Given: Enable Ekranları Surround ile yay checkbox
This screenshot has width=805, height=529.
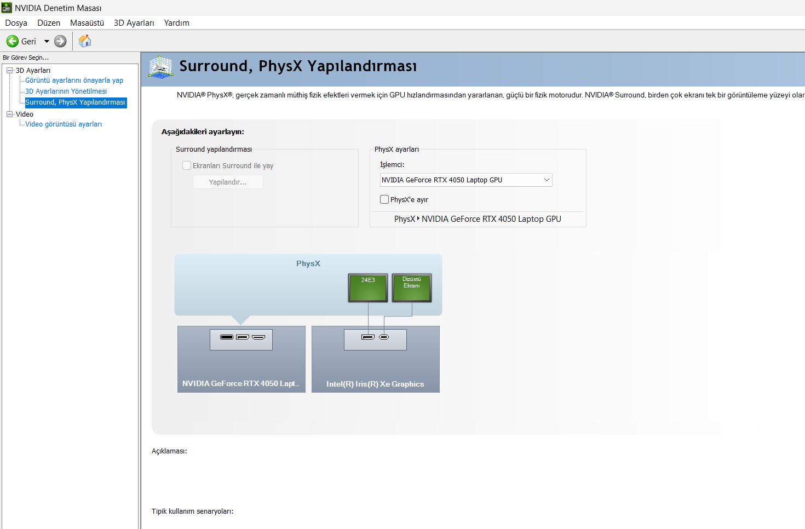Looking at the screenshot, I should click(x=187, y=165).
